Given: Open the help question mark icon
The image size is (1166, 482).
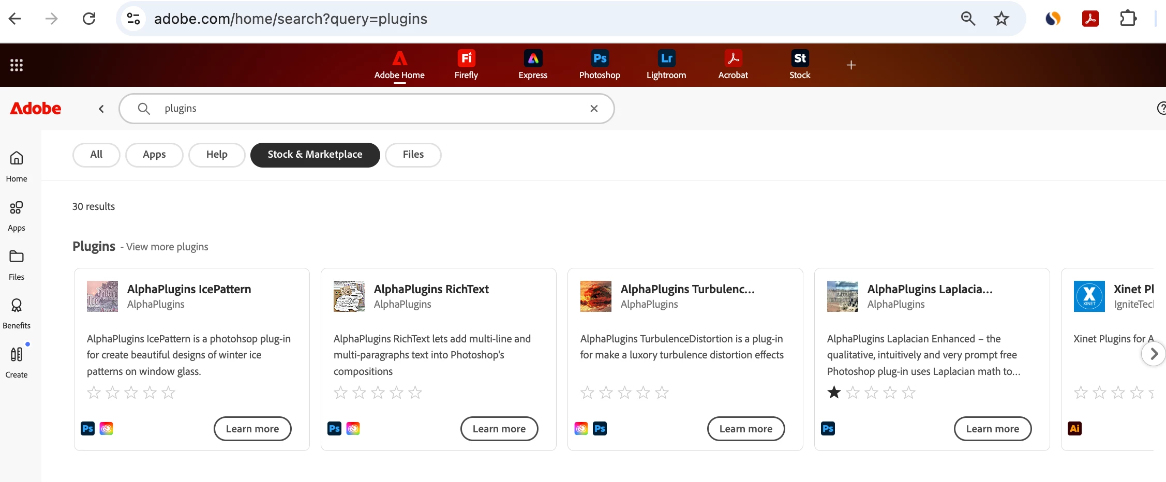Looking at the screenshot, I should pyautogui.click(x=1161, y=108).
